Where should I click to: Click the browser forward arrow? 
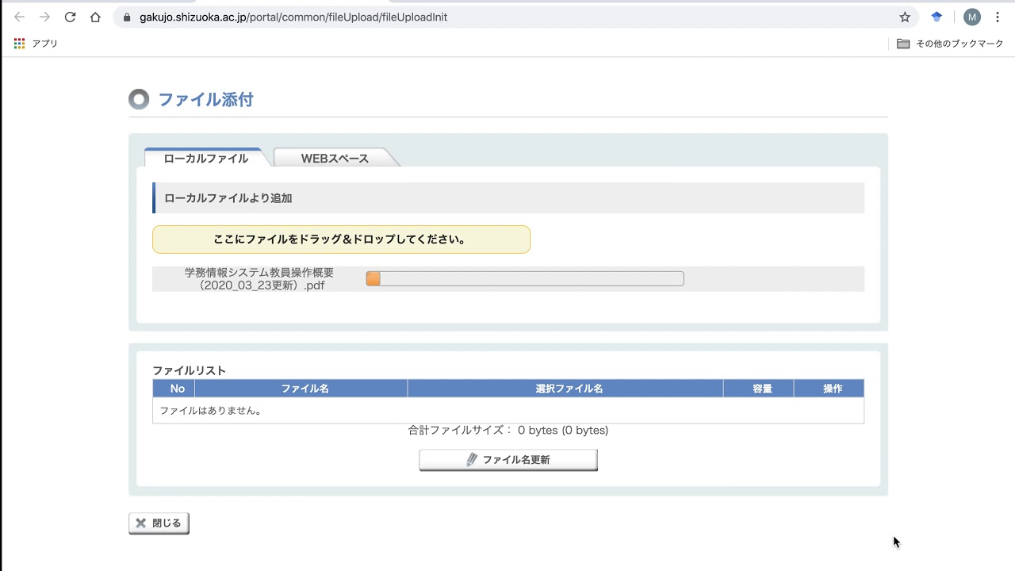44,17
